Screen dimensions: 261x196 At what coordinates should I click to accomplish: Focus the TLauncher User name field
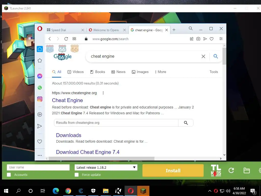click(x=38, y=167)
